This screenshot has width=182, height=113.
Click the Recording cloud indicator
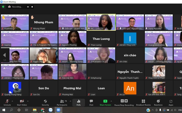click(15, 7)
